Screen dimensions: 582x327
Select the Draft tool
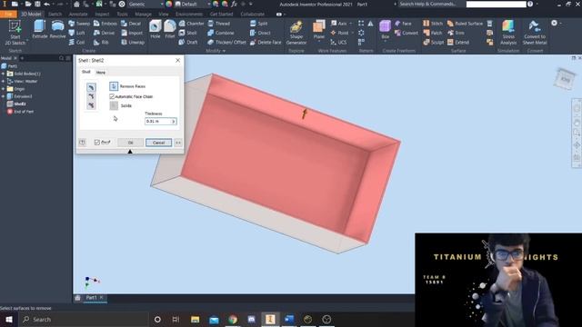(x=188, y=43)
